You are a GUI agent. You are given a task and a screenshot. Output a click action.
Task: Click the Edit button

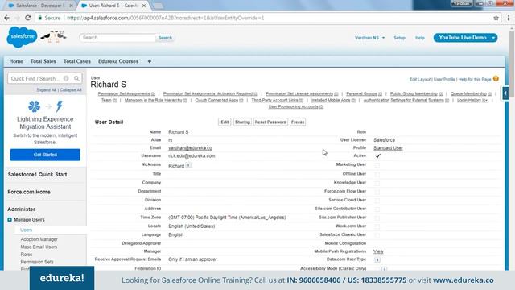pyautogui.click(x=225, y=122)
